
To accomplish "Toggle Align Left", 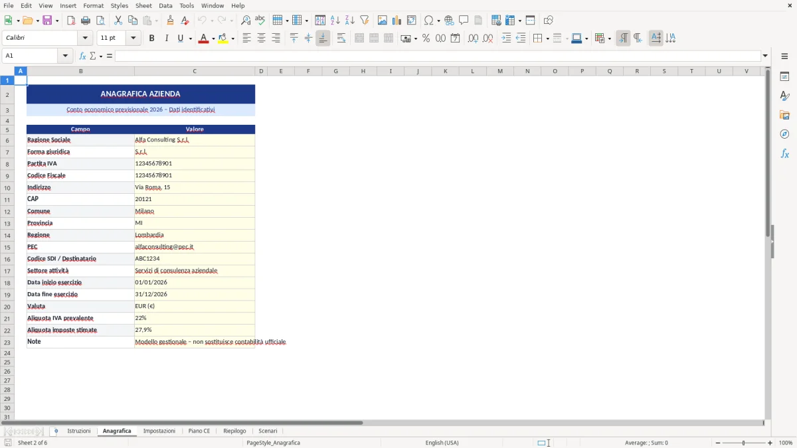I will pyautogui.click(x=247, y=38).
